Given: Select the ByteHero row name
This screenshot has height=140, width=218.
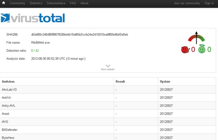Looking at the screenshot, I should click(x=8, y=138).
